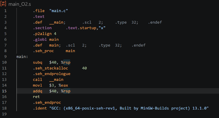Place cursor on the main: label
Viewport: 219px width, 118px height.
tap(22, 57)
